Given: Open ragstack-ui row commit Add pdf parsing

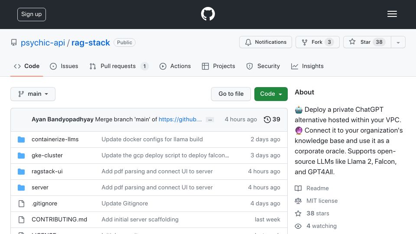Looking at the screenshot, I should pyautogui.click(x=157, y=172).
